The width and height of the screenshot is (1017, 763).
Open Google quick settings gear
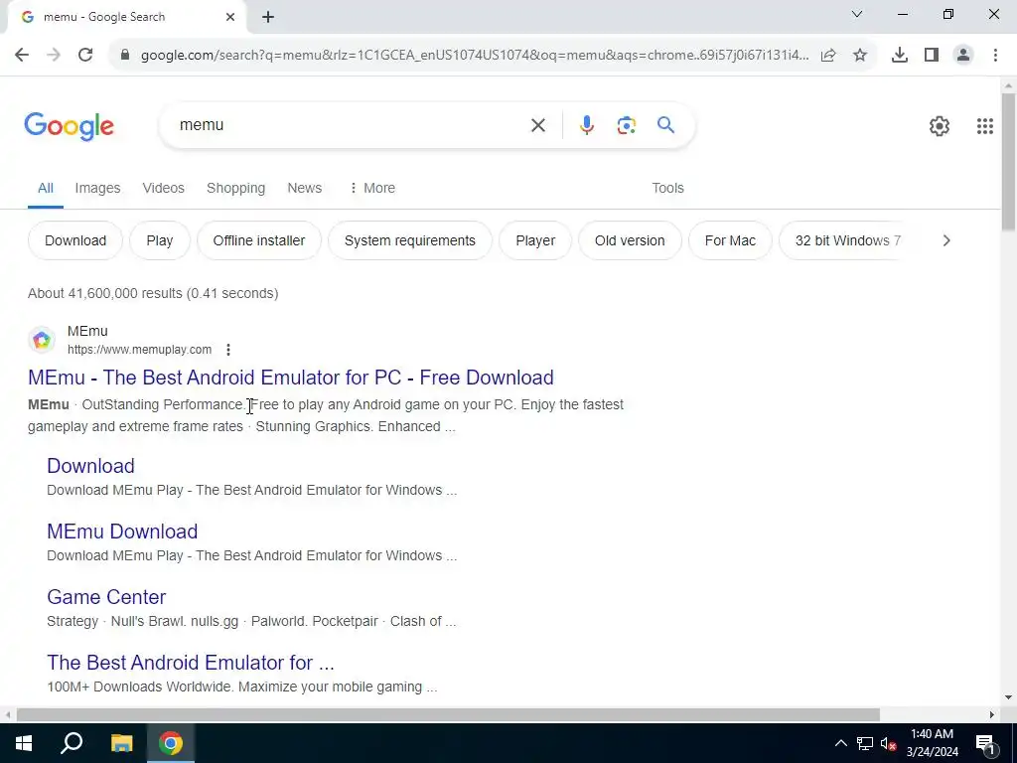(940, 126)
